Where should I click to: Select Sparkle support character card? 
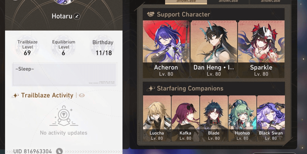point(261,49)
